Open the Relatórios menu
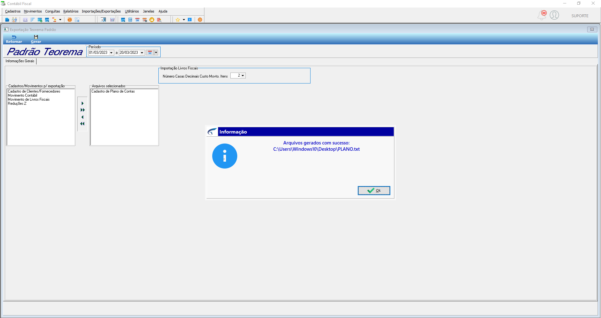Image resolution: width=601 pixels, height=318 pixels. 71,11
